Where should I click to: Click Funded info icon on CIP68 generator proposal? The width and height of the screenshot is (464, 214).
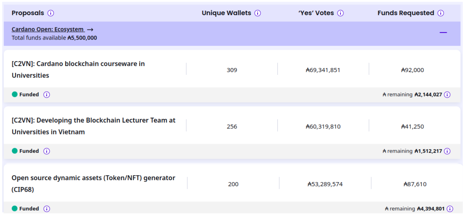(x=47, y=209)
